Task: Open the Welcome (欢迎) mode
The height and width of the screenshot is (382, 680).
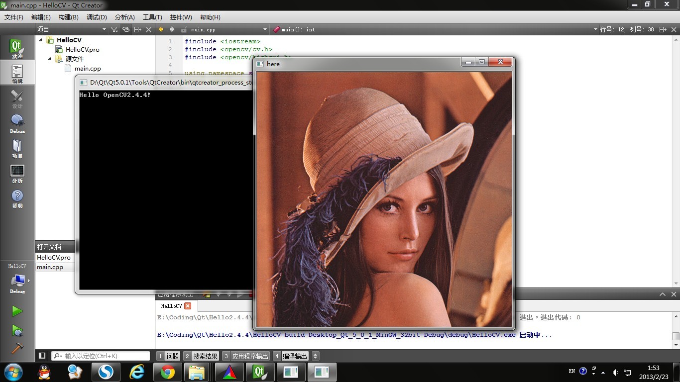Action: coord(17,49)
